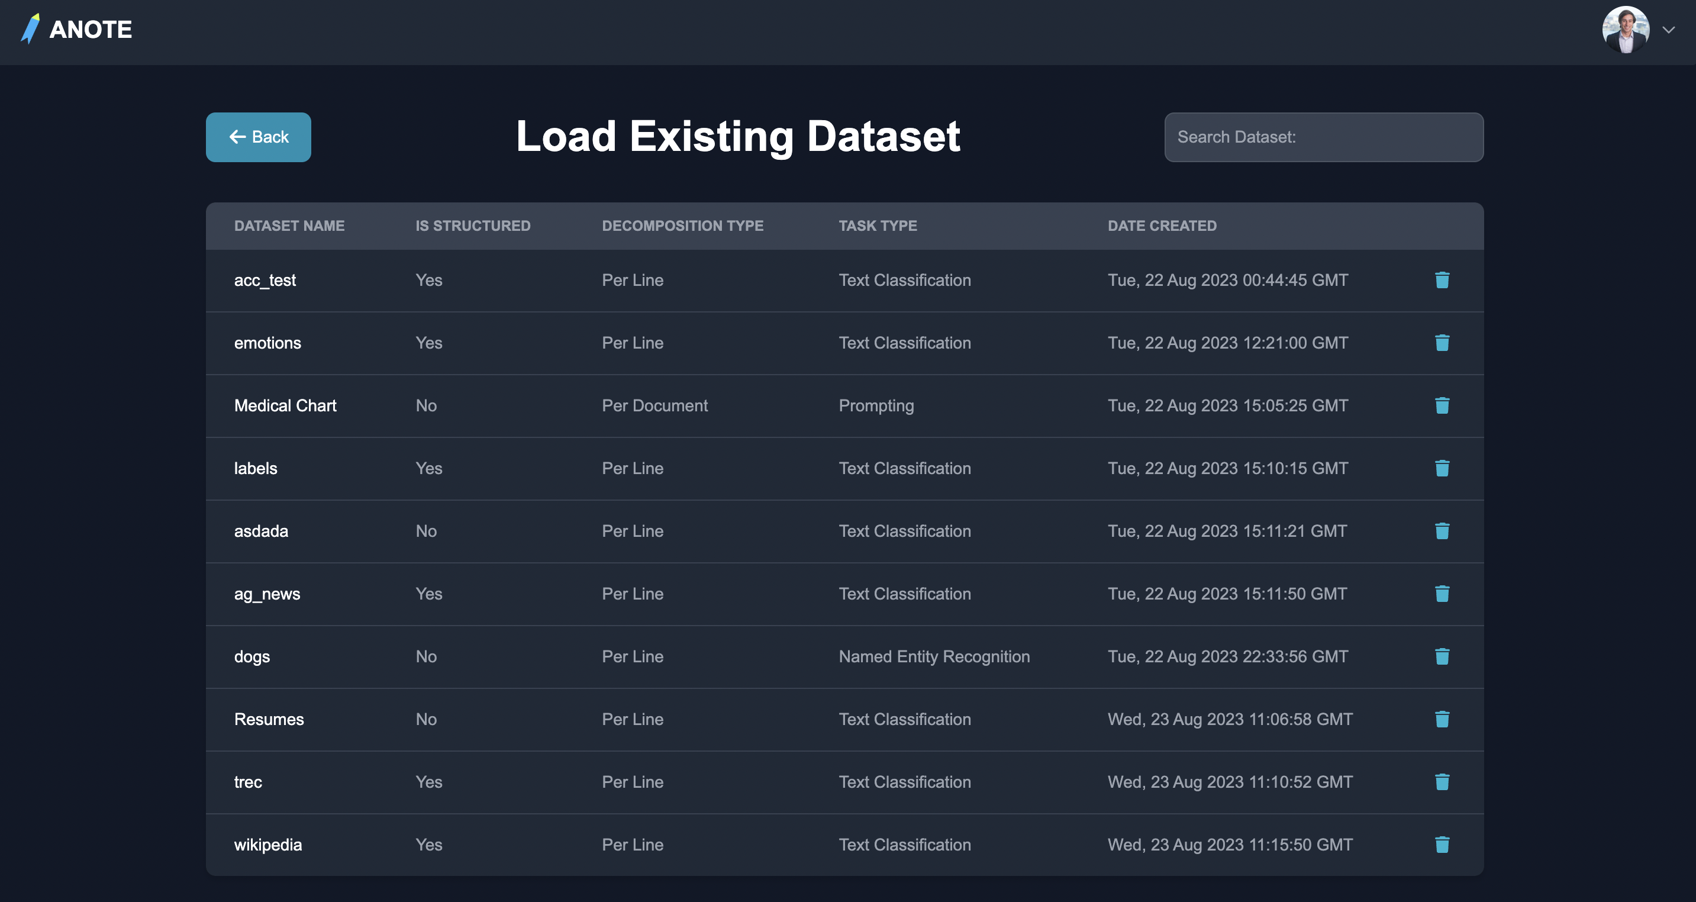Focus the Search Dataset input field
1696x902 pixels.
click(x=1323, y=137)
